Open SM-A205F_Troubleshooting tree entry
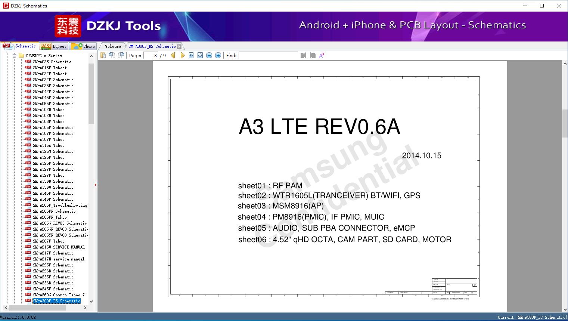 coord(60,205)
